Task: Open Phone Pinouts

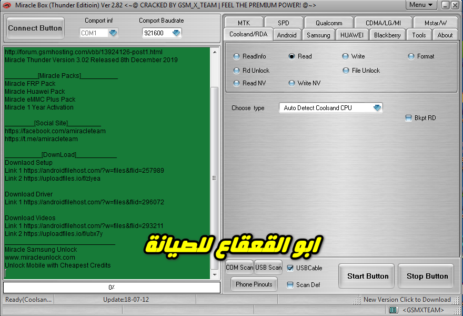Action: [254, 284]
